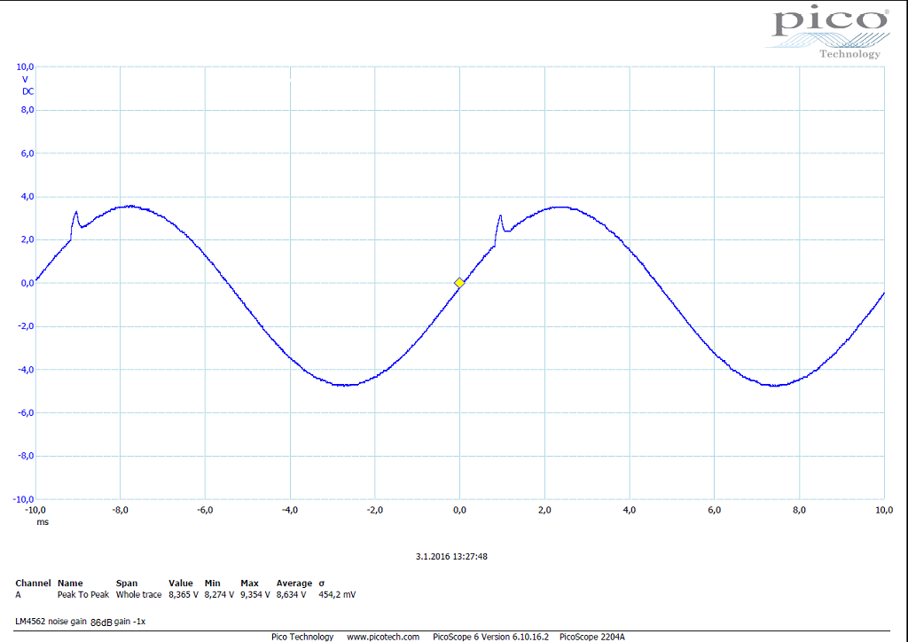Open the www.picotech.com link in the footer
908x642 pixels.
click(383, 637)
